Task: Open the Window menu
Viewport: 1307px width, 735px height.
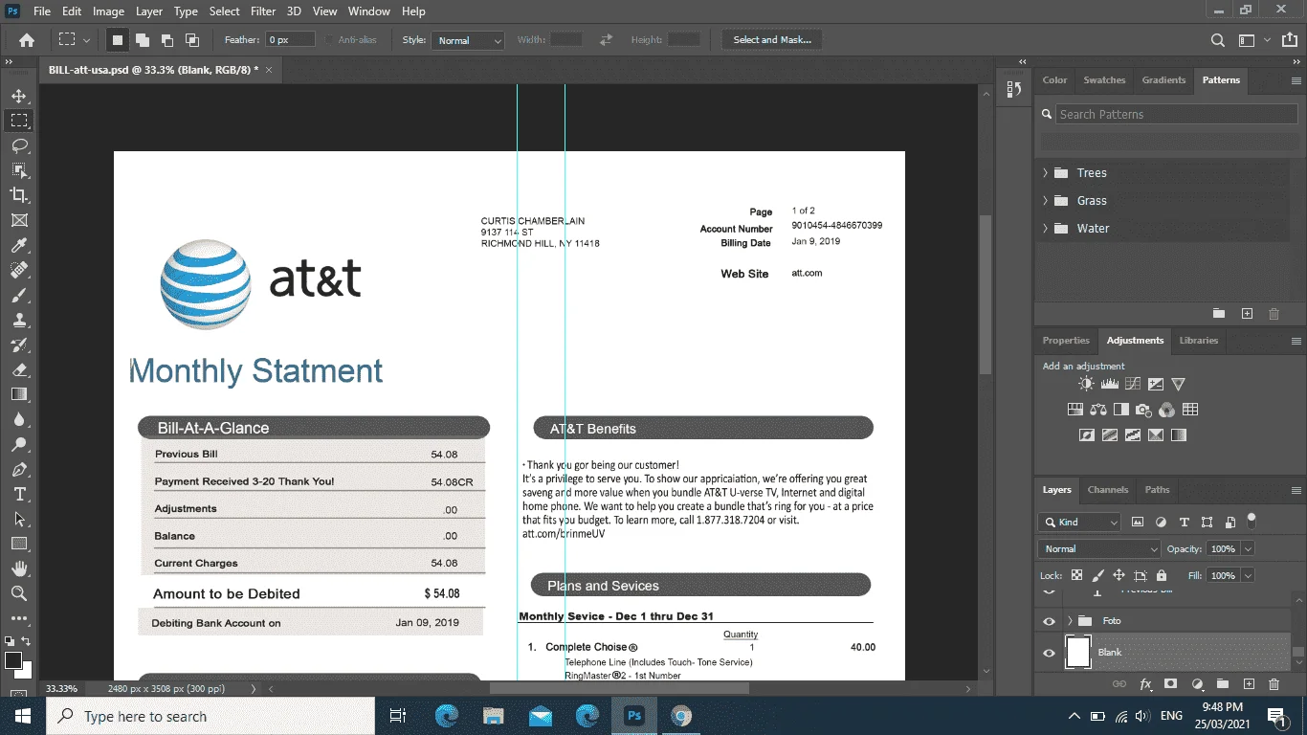Action: tap(368, 11)
